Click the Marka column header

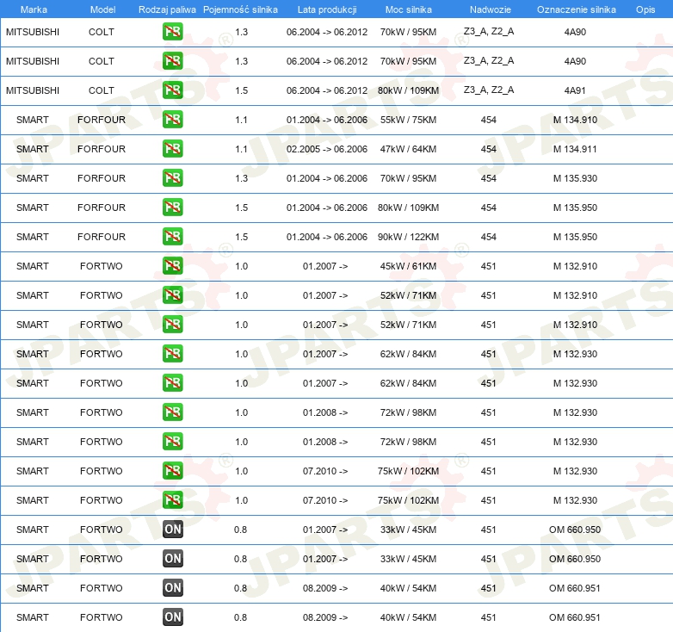(33, 9)
